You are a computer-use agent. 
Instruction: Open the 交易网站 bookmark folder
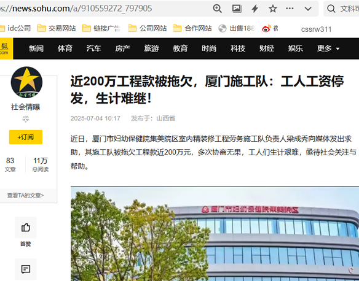57,28
